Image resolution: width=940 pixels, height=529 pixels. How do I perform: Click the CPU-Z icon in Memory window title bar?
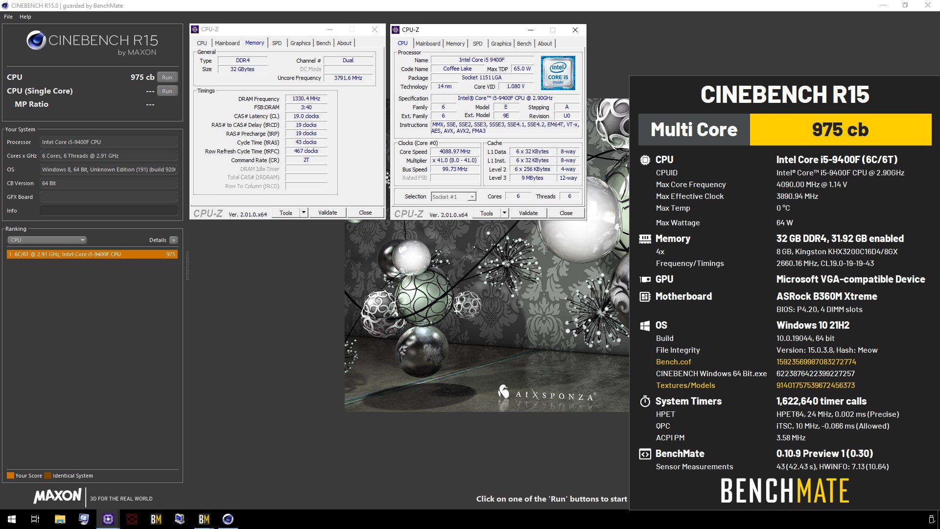click(195, 29)
